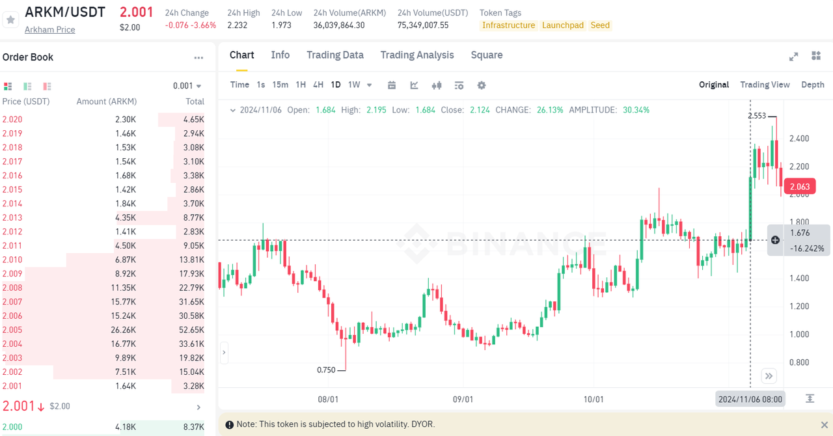Switch to the Info tab
This screenshot has height=436, width=833.
(x=280, y=55)
